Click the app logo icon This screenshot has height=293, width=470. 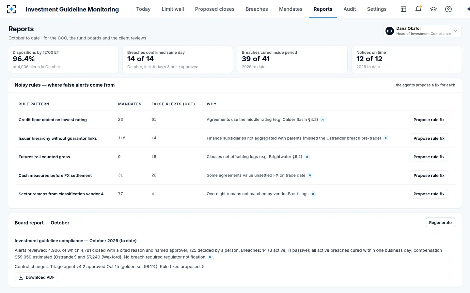[x=11, y=9]
